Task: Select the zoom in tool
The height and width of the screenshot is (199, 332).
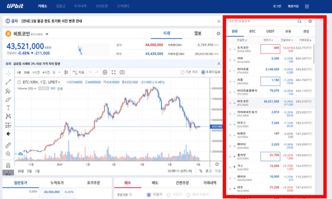Action: click(x=8, y=154)
